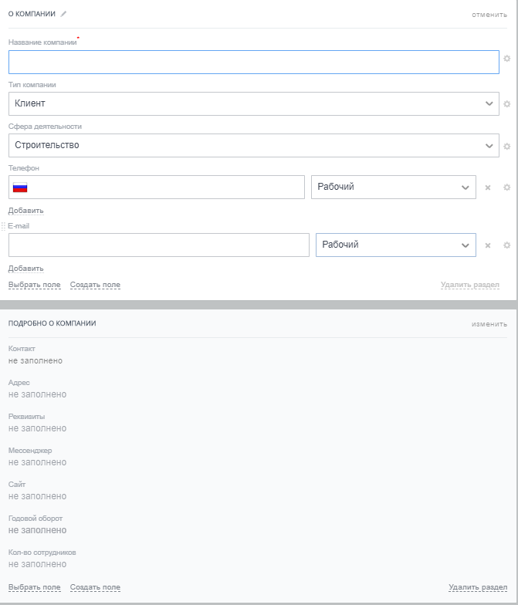Image resolution: width=518 pixels, height=605 pixels.
Task: Click Создать поле in О компании section
Action: coord(95,285)
